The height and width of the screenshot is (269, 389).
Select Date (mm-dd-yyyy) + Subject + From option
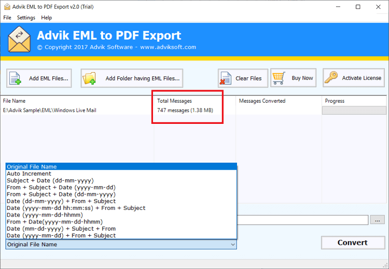pyautogui.click(x=121, y=229)
